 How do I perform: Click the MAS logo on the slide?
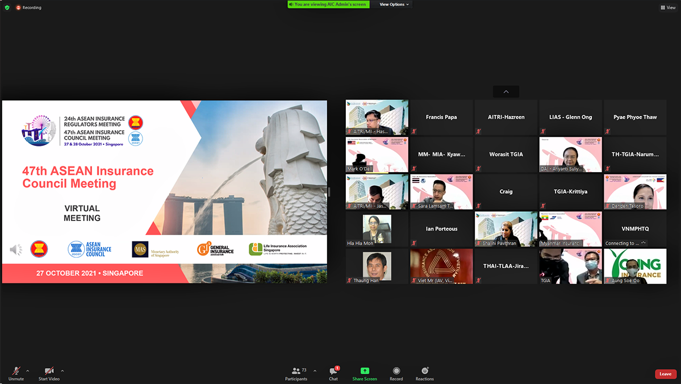tap(156, 250)
